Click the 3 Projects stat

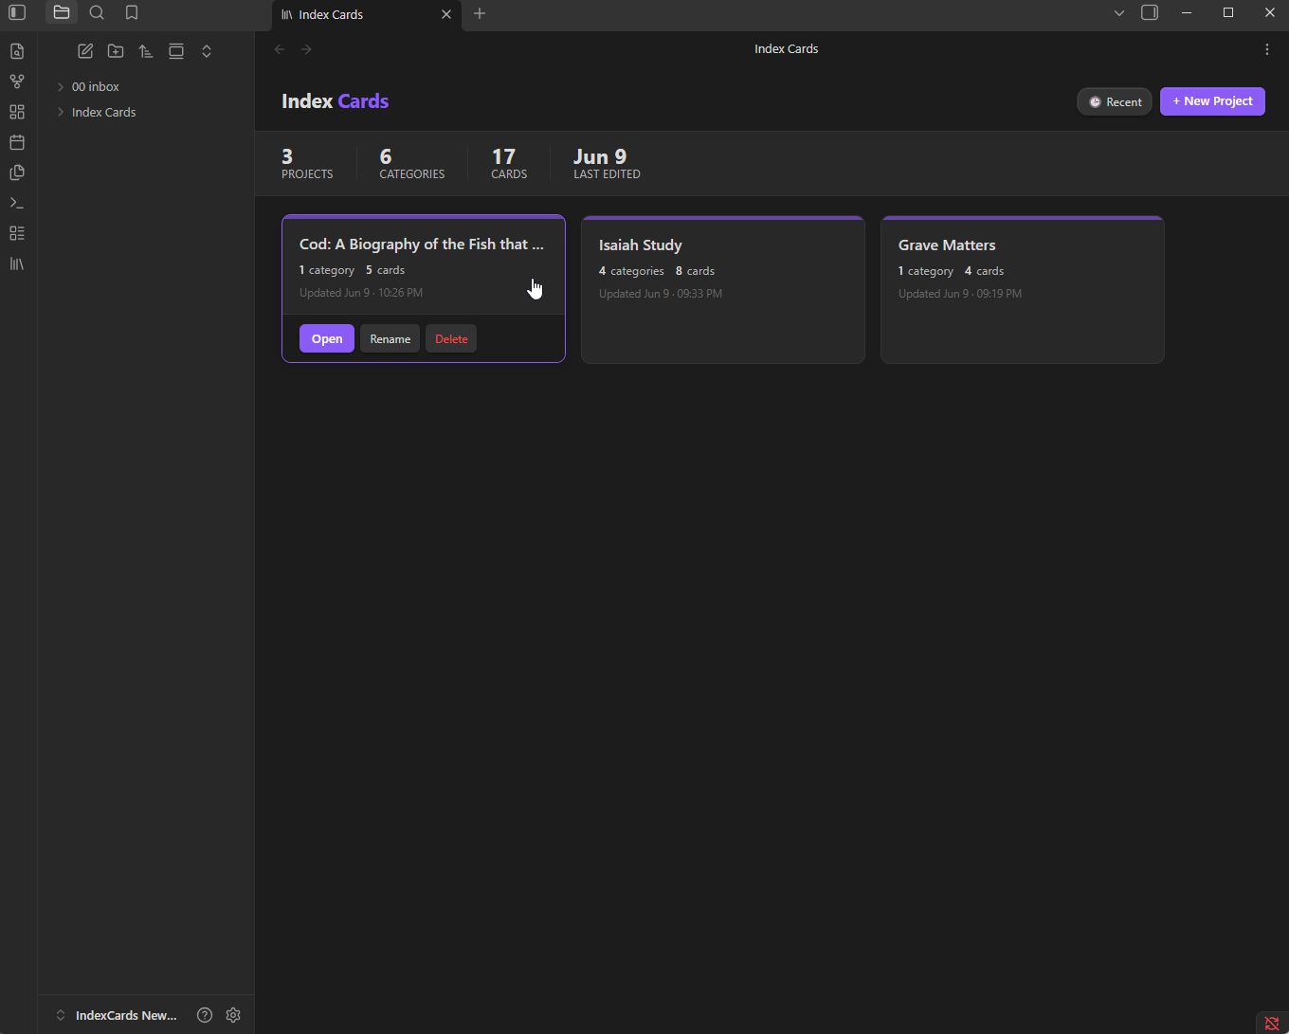click(307, 163)
